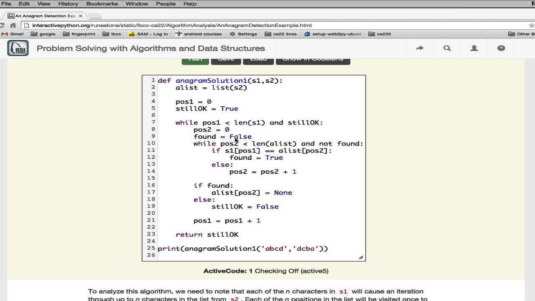Click the share arrow navigation icon

coord(420,48)
